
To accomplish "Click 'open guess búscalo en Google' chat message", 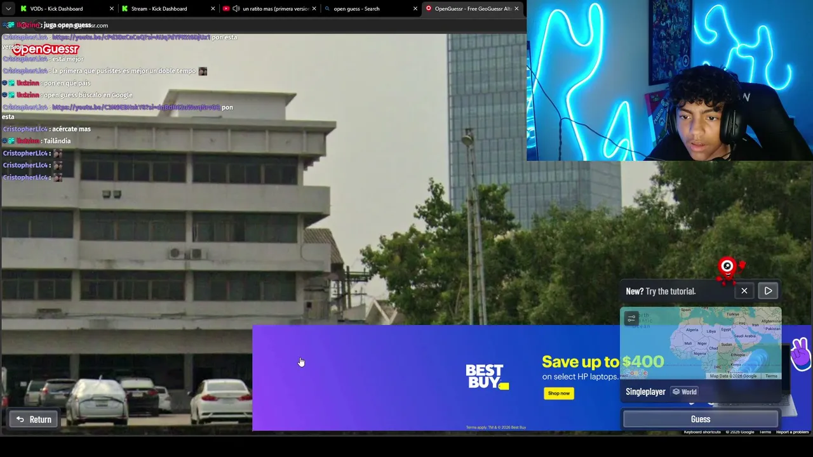I will coord(88,95).
